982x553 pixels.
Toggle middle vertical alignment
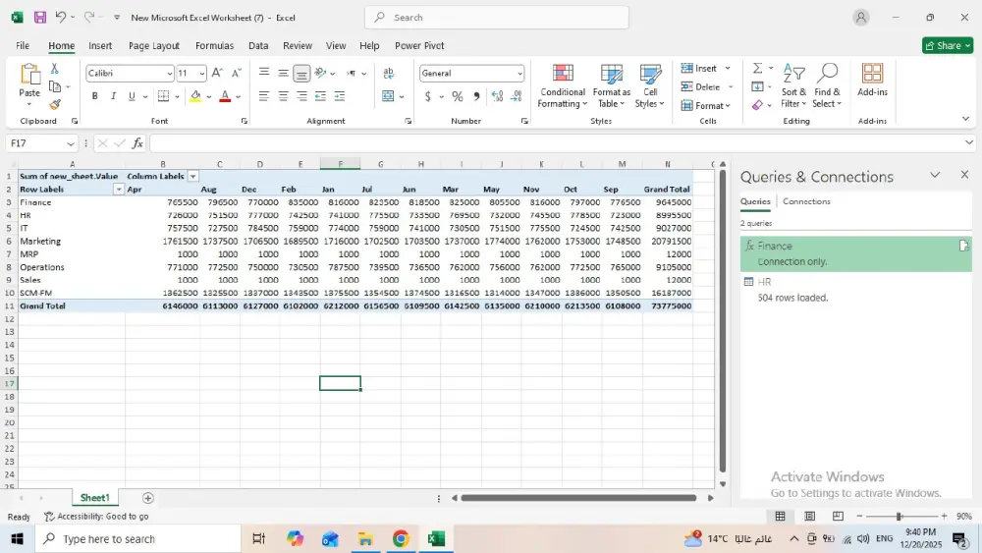point(283,73)
